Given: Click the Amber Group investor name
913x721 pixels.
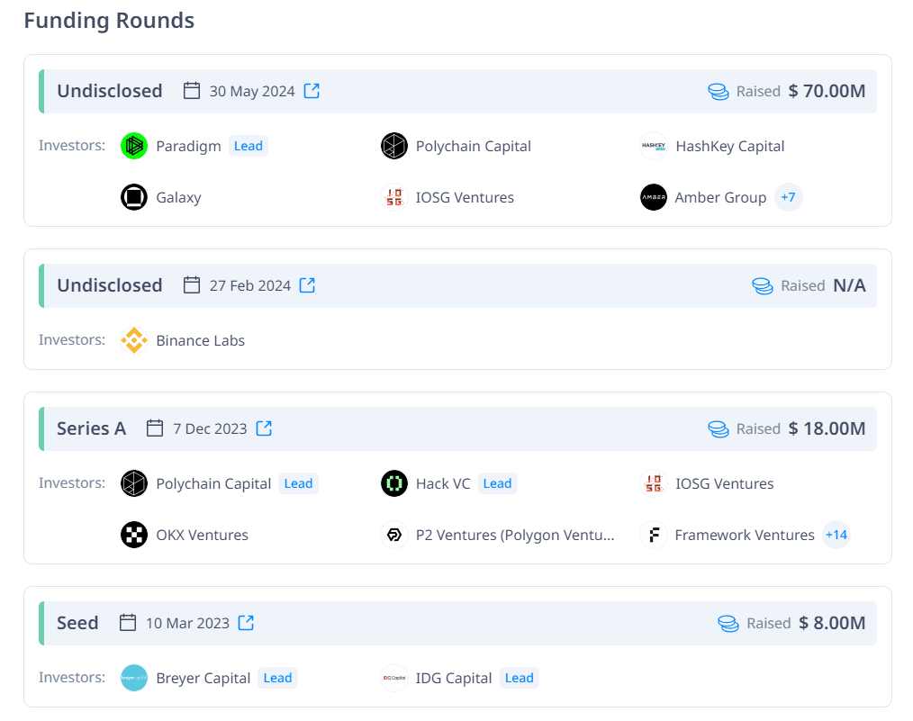Looking at the screenshot, I should click(720, 197).
